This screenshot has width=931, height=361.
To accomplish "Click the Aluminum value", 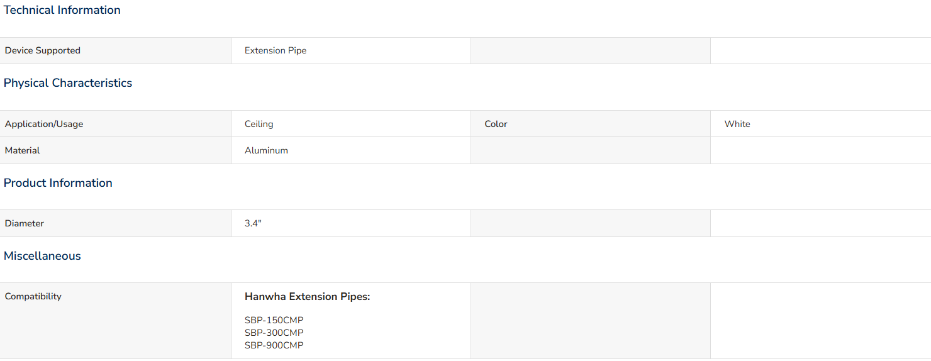I will click(266, 150).
